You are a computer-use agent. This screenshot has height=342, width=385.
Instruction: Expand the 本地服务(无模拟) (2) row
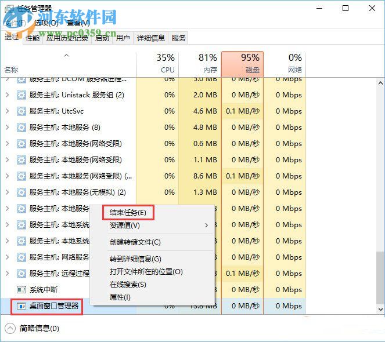pos(8,192)
